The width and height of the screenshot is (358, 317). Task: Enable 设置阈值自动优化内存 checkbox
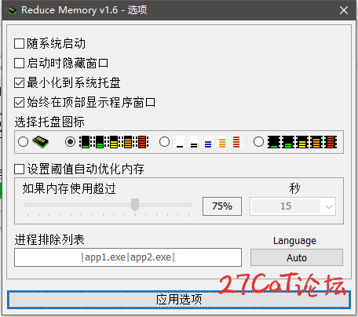point(20,169)
